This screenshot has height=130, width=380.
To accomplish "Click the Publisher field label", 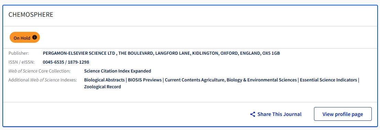I will coord(19,53).
